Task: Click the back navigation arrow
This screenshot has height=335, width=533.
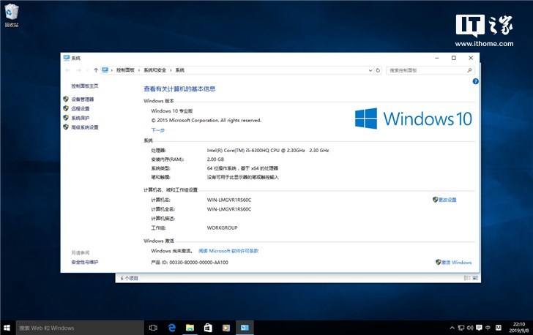Action: [x=67, y=70]
